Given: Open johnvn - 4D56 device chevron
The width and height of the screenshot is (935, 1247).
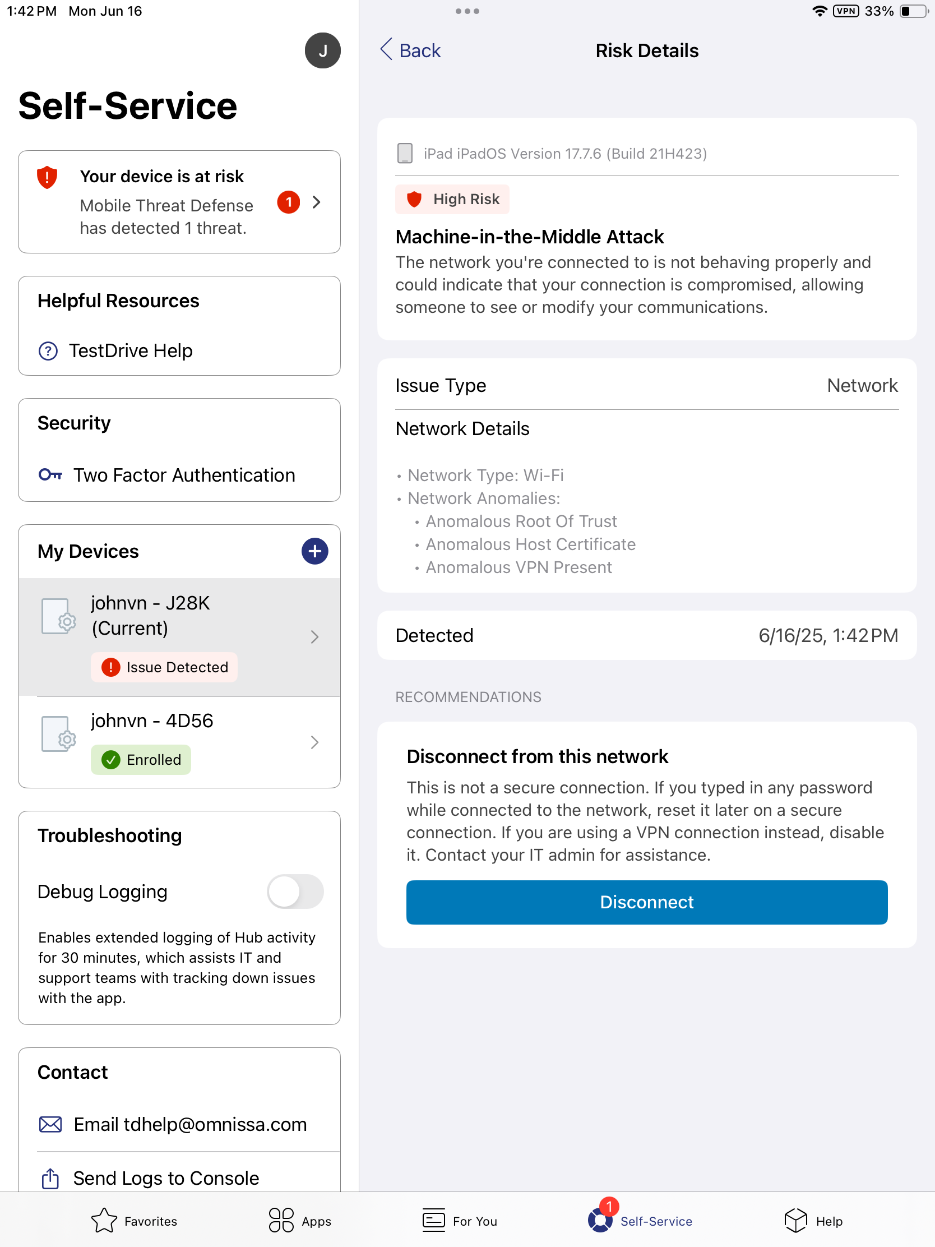Looking at the screenshot, I should tap(314, 742).
